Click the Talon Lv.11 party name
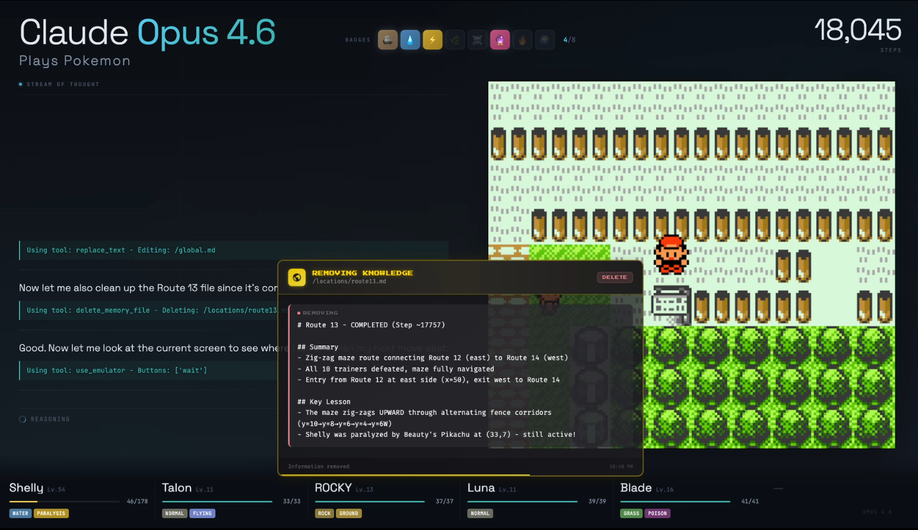 pos(188,488)
